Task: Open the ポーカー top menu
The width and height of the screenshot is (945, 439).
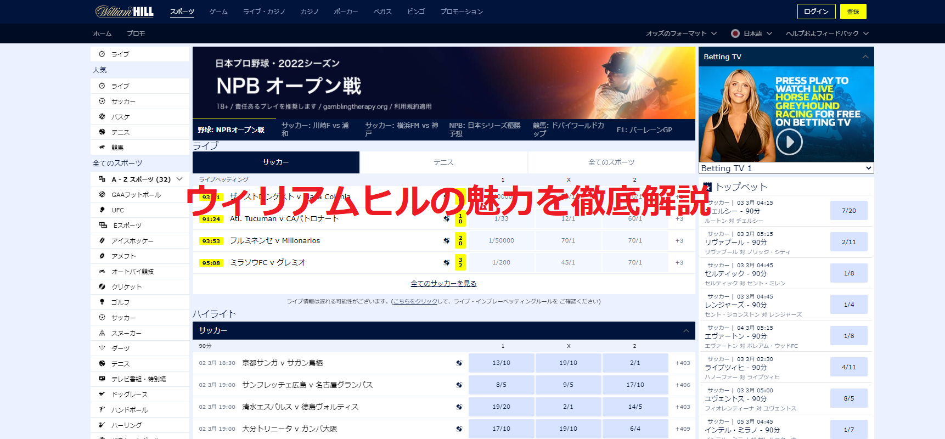Action: coord(346,12)
